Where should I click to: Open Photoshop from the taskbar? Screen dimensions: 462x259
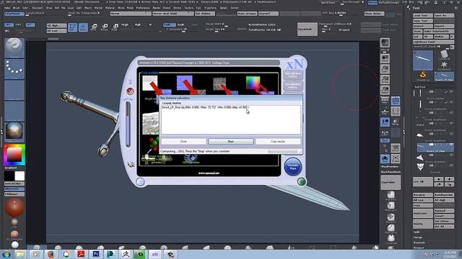[x=96, y=254]
